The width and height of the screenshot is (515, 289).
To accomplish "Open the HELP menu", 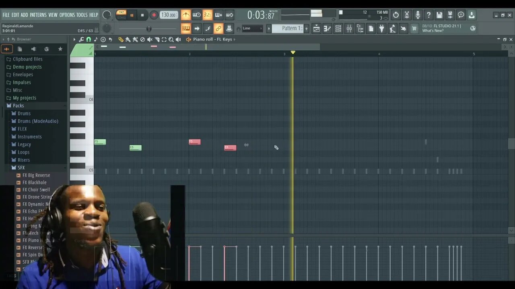I will [94, 15].
